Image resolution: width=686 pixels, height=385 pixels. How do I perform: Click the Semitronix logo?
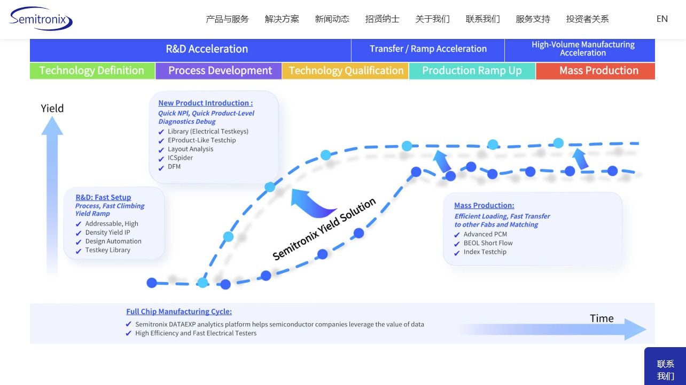coord(41,19)
